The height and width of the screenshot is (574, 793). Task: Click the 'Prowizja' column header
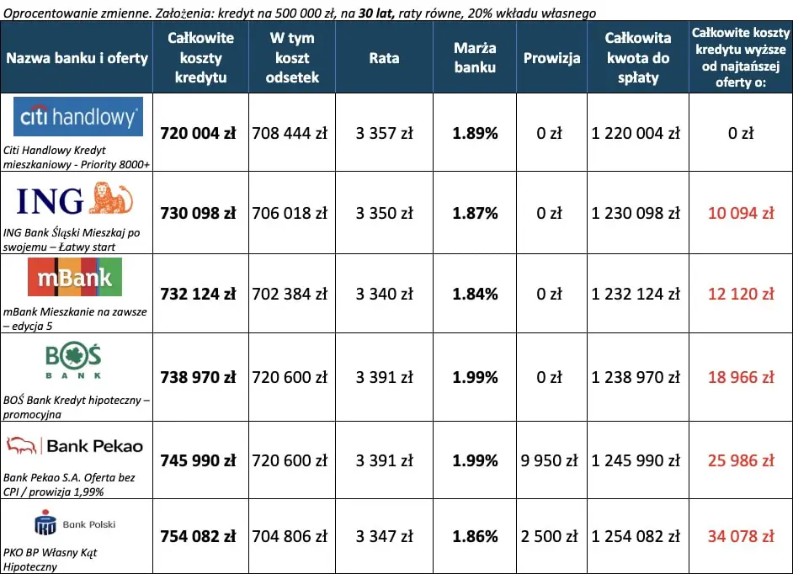click(552, 58)
